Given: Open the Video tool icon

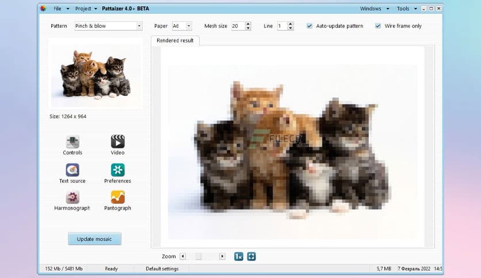Looking at the screenshot, I should pos(117,141).
